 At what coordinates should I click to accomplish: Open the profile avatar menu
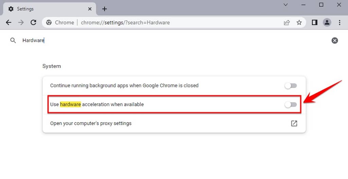click(x=327, y=22)
